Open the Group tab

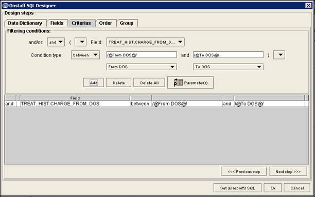127,23
